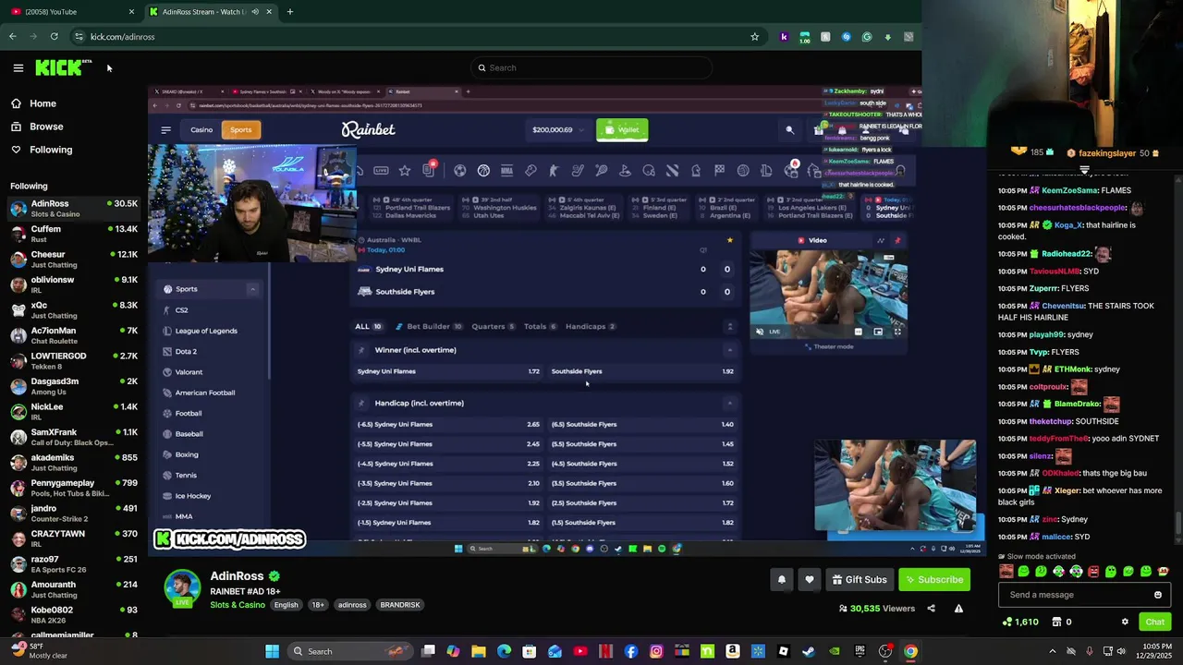Click the English language tag
Image resolution: width=1183 pixels, height=665 pixels.
point(286,605)
